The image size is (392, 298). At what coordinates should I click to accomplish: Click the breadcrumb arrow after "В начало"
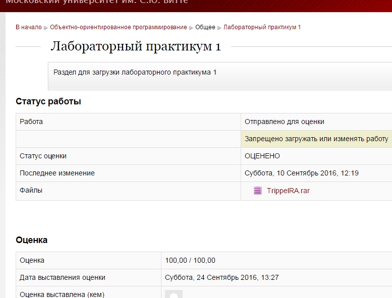click(46, 28)
